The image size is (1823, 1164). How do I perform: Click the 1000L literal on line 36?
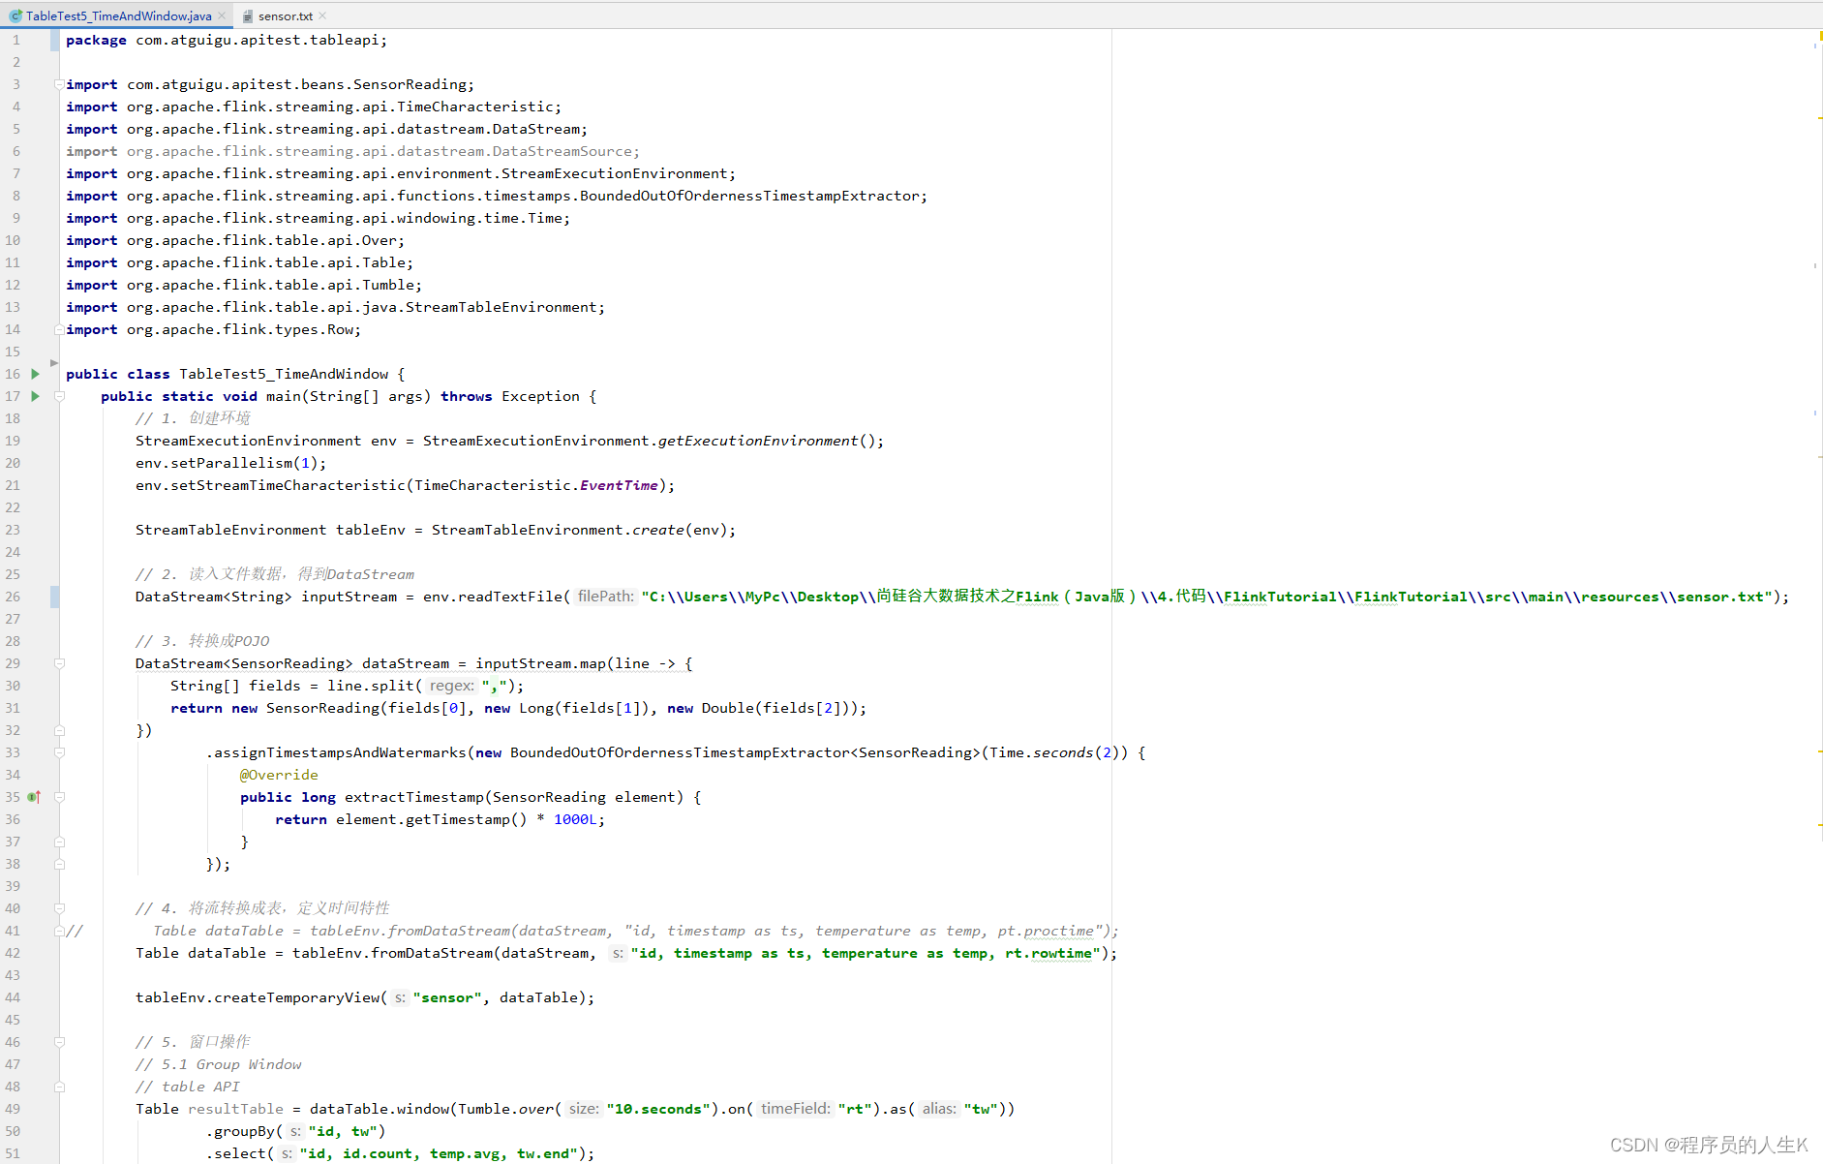click(x=575, y=819)
